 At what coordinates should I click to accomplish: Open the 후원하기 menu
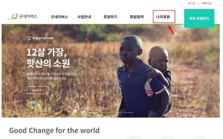[x=110, y=17]
